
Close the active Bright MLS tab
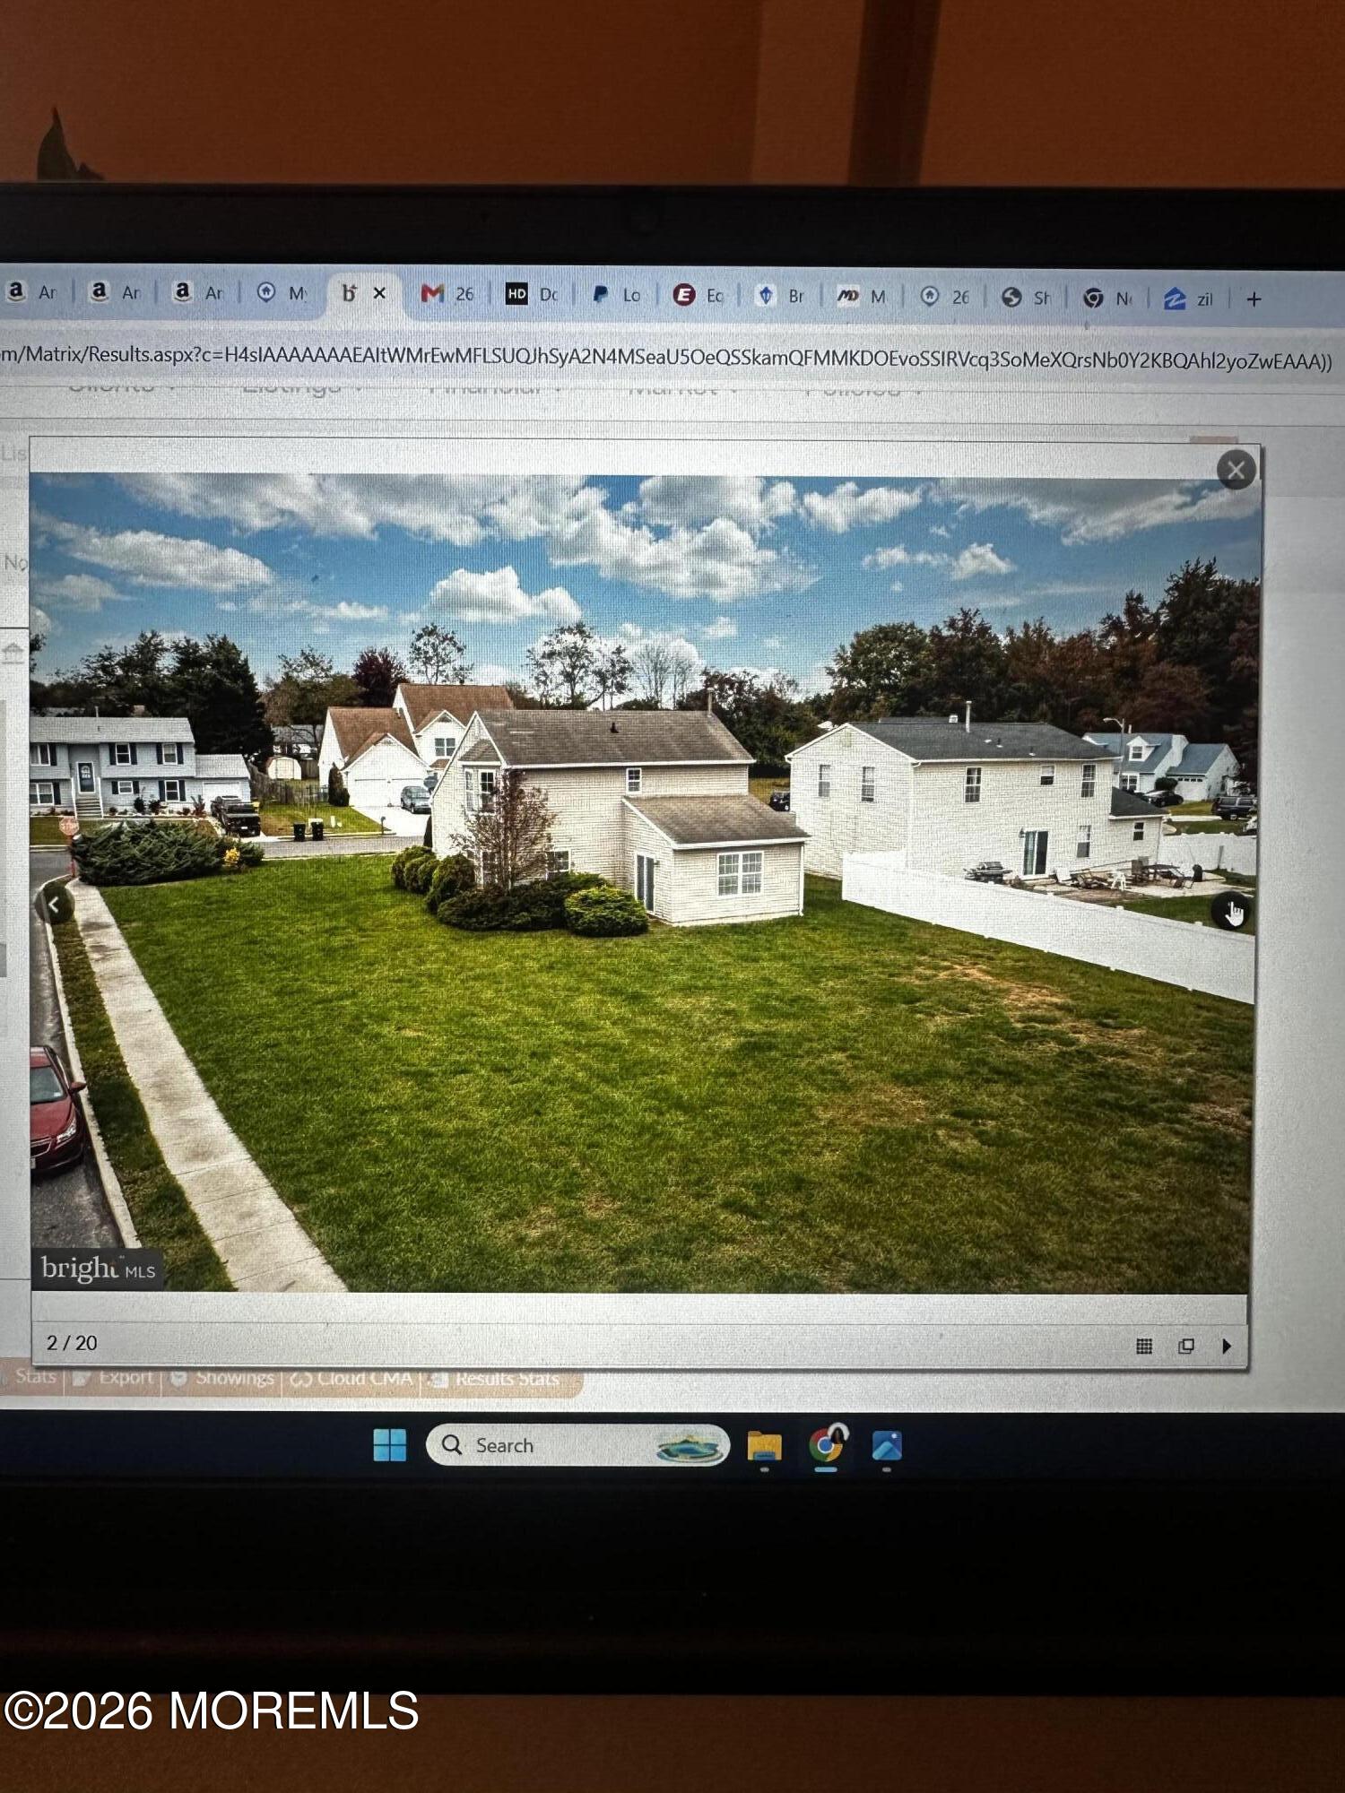click(379, 293)
